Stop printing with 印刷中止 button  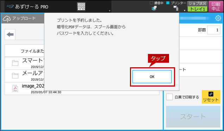[x=216, y=6]
